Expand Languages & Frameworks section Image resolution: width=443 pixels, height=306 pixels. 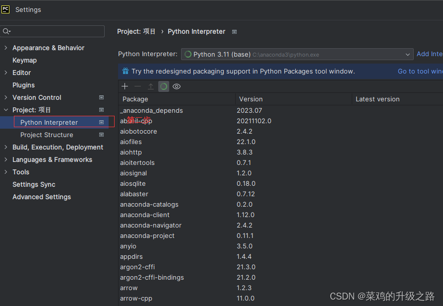[6, 159]
